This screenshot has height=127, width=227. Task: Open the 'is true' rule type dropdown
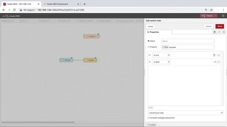[161, 55]
